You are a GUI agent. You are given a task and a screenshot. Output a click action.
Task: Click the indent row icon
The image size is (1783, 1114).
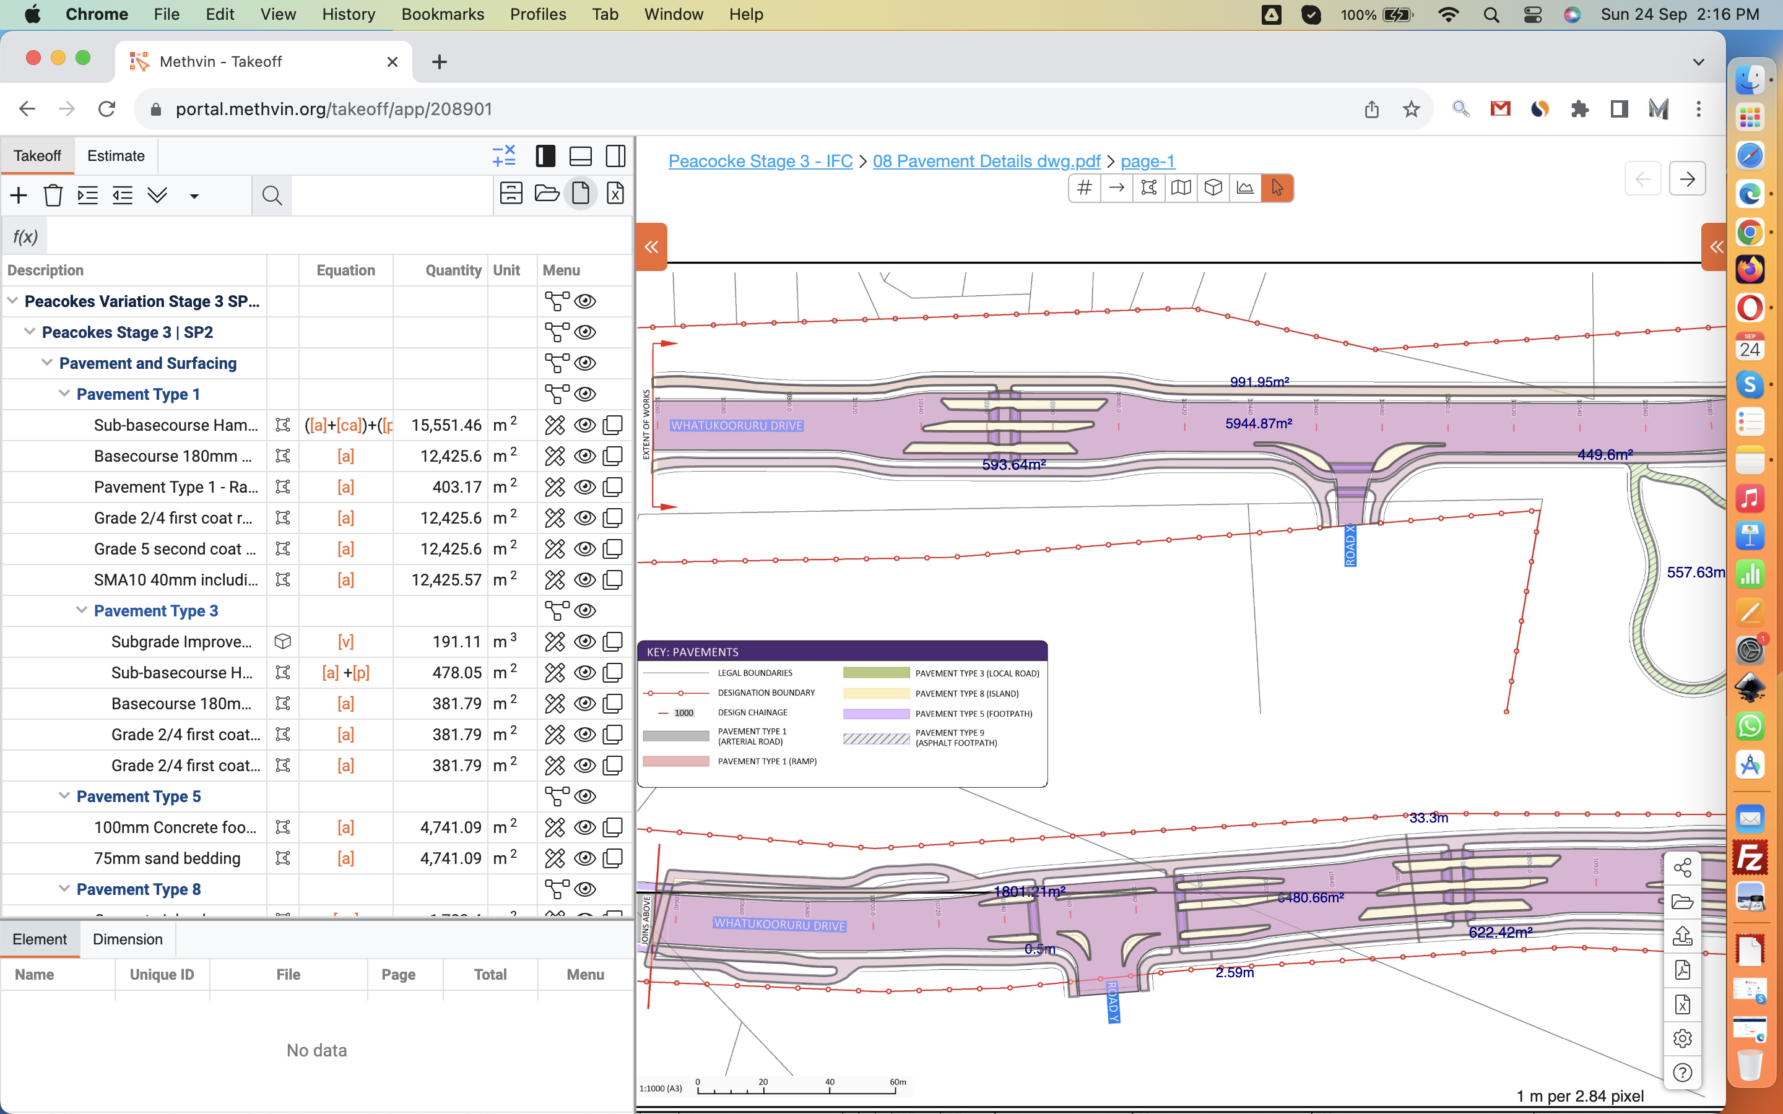coord(88,195)
